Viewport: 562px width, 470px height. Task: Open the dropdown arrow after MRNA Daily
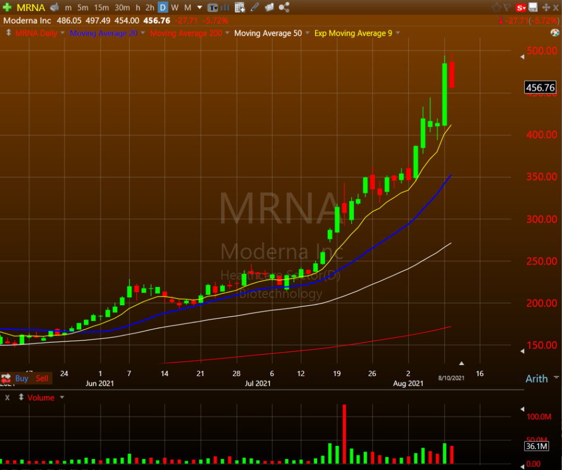coord(63,33)
